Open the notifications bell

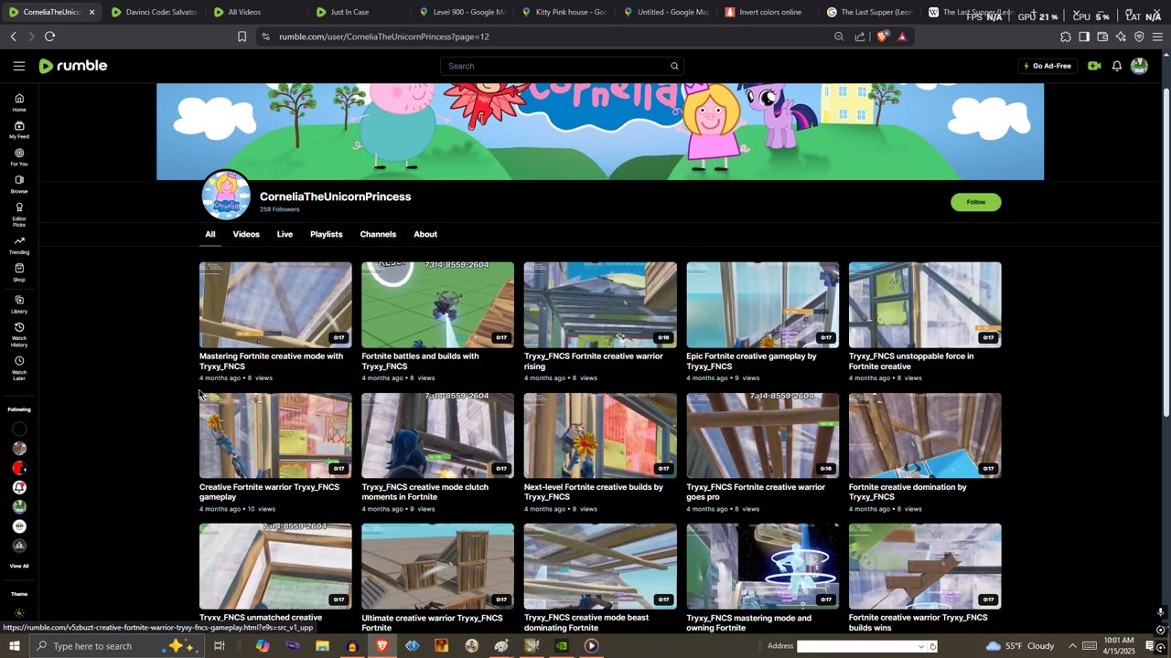(1117, 66)
